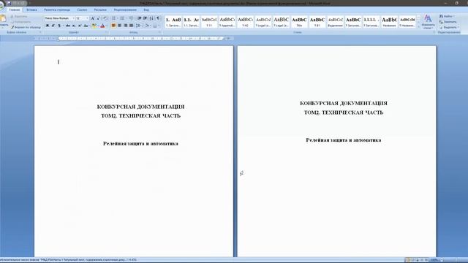Expand the Clipboard group dialog launcher
Image resolution: width=468 pixels, height=263 pixels.
point(40,32)
